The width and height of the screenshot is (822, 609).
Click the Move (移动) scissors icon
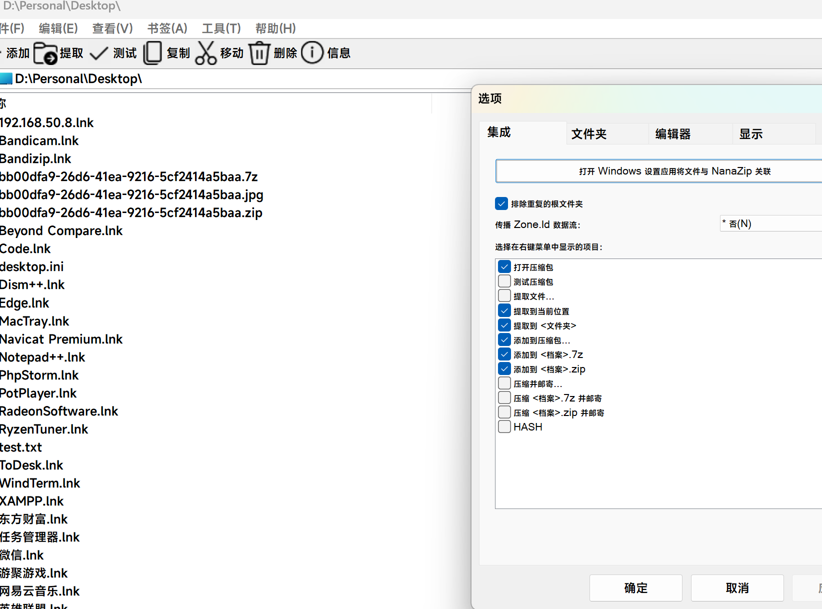(x=205, y=53)
